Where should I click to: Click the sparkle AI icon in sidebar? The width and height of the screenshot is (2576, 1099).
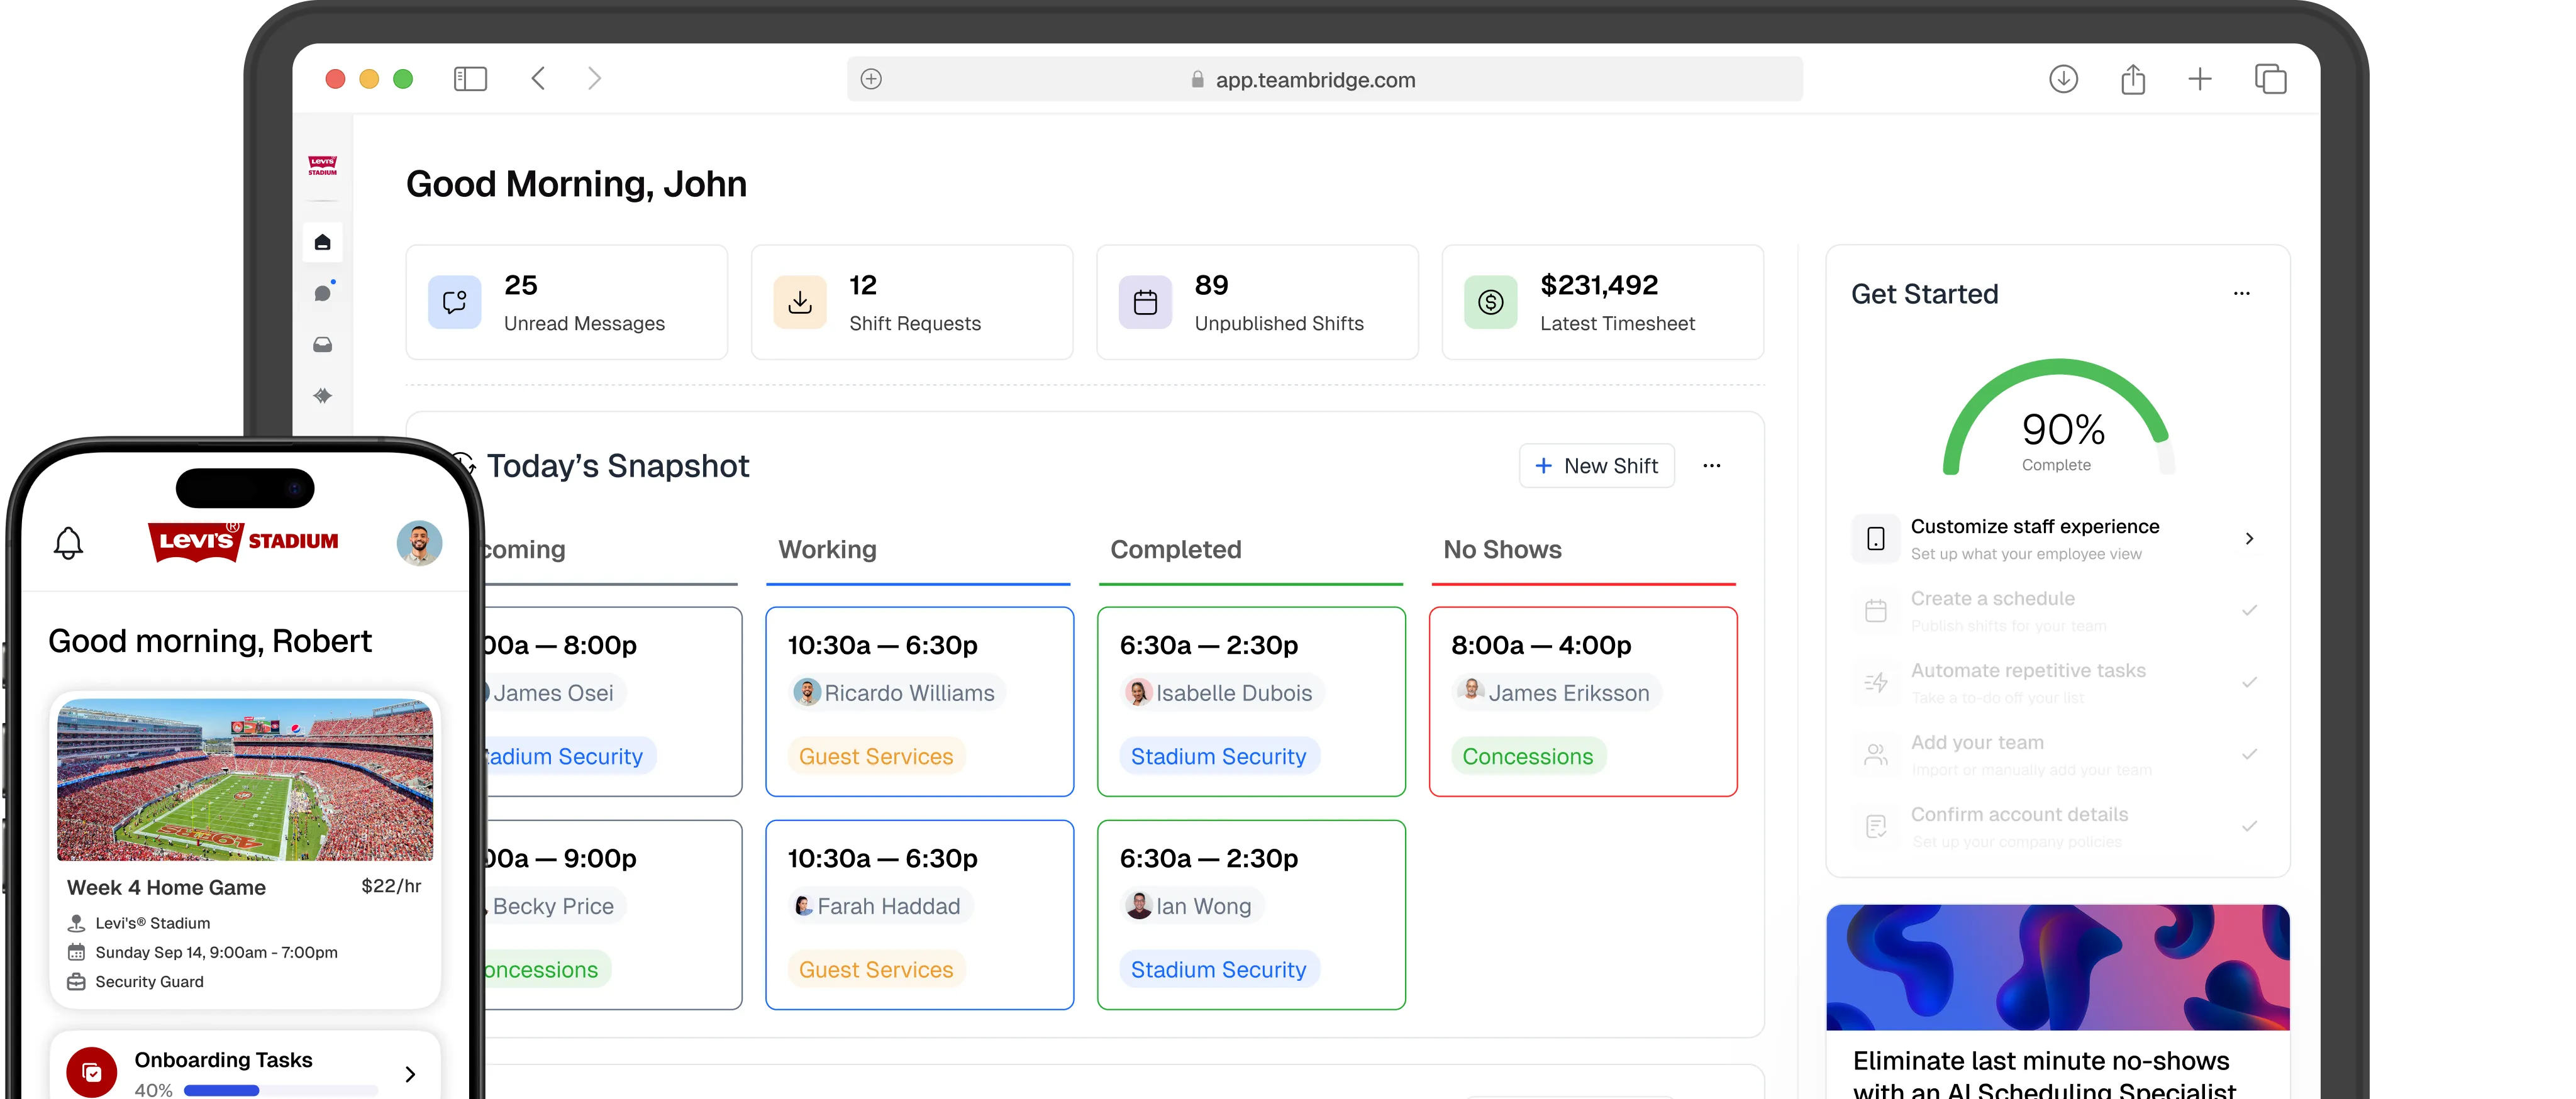pos(322,396)
